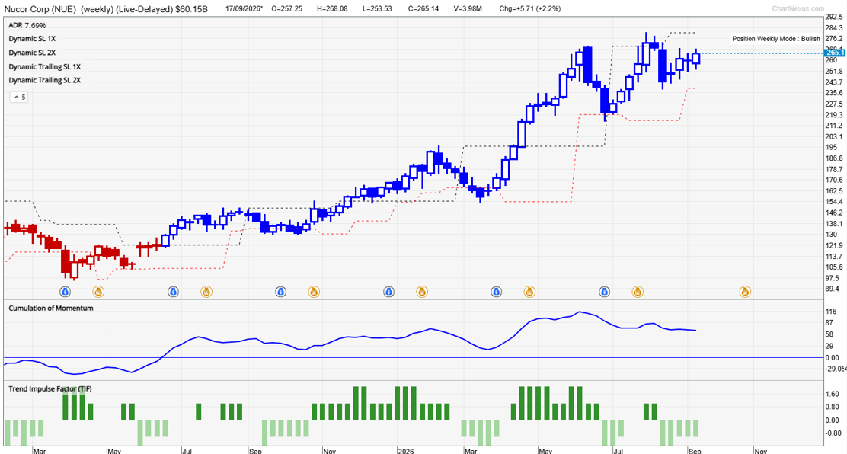
Task: Click the 162.5 price axis label
Action: (834, 190)
